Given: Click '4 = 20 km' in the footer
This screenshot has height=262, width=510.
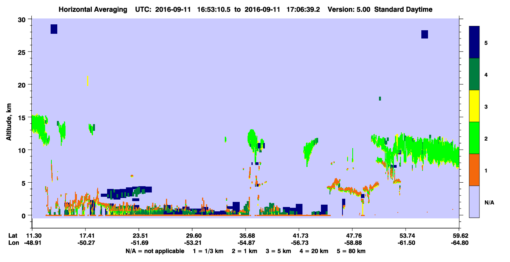Looking at the screenshot, I should (x=314, y=251).
